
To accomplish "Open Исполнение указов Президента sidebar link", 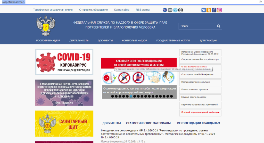I will pos(200,53).
